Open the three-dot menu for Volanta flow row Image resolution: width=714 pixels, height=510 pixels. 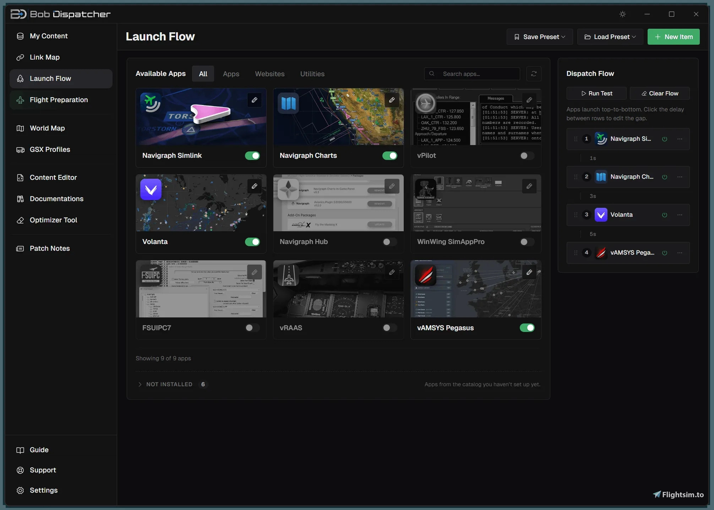click(680, 215)
